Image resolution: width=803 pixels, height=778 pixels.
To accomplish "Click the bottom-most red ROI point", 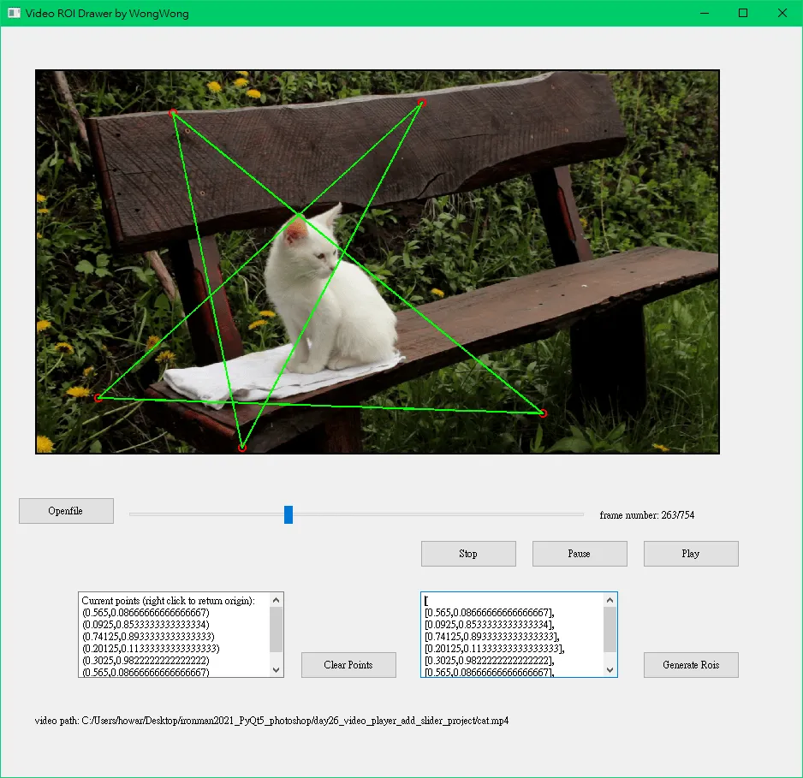I will click(x=242, y=448).
